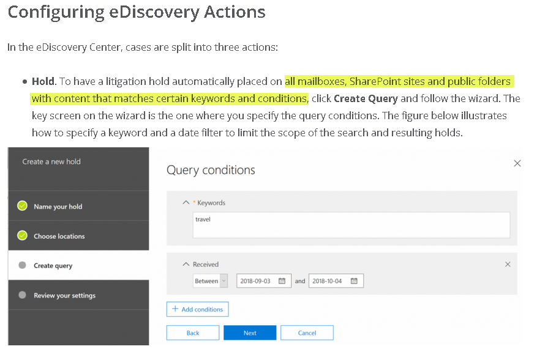This screenshot has width=537, height=360.
Task: Click the Next button
Action: coord(250,332)
